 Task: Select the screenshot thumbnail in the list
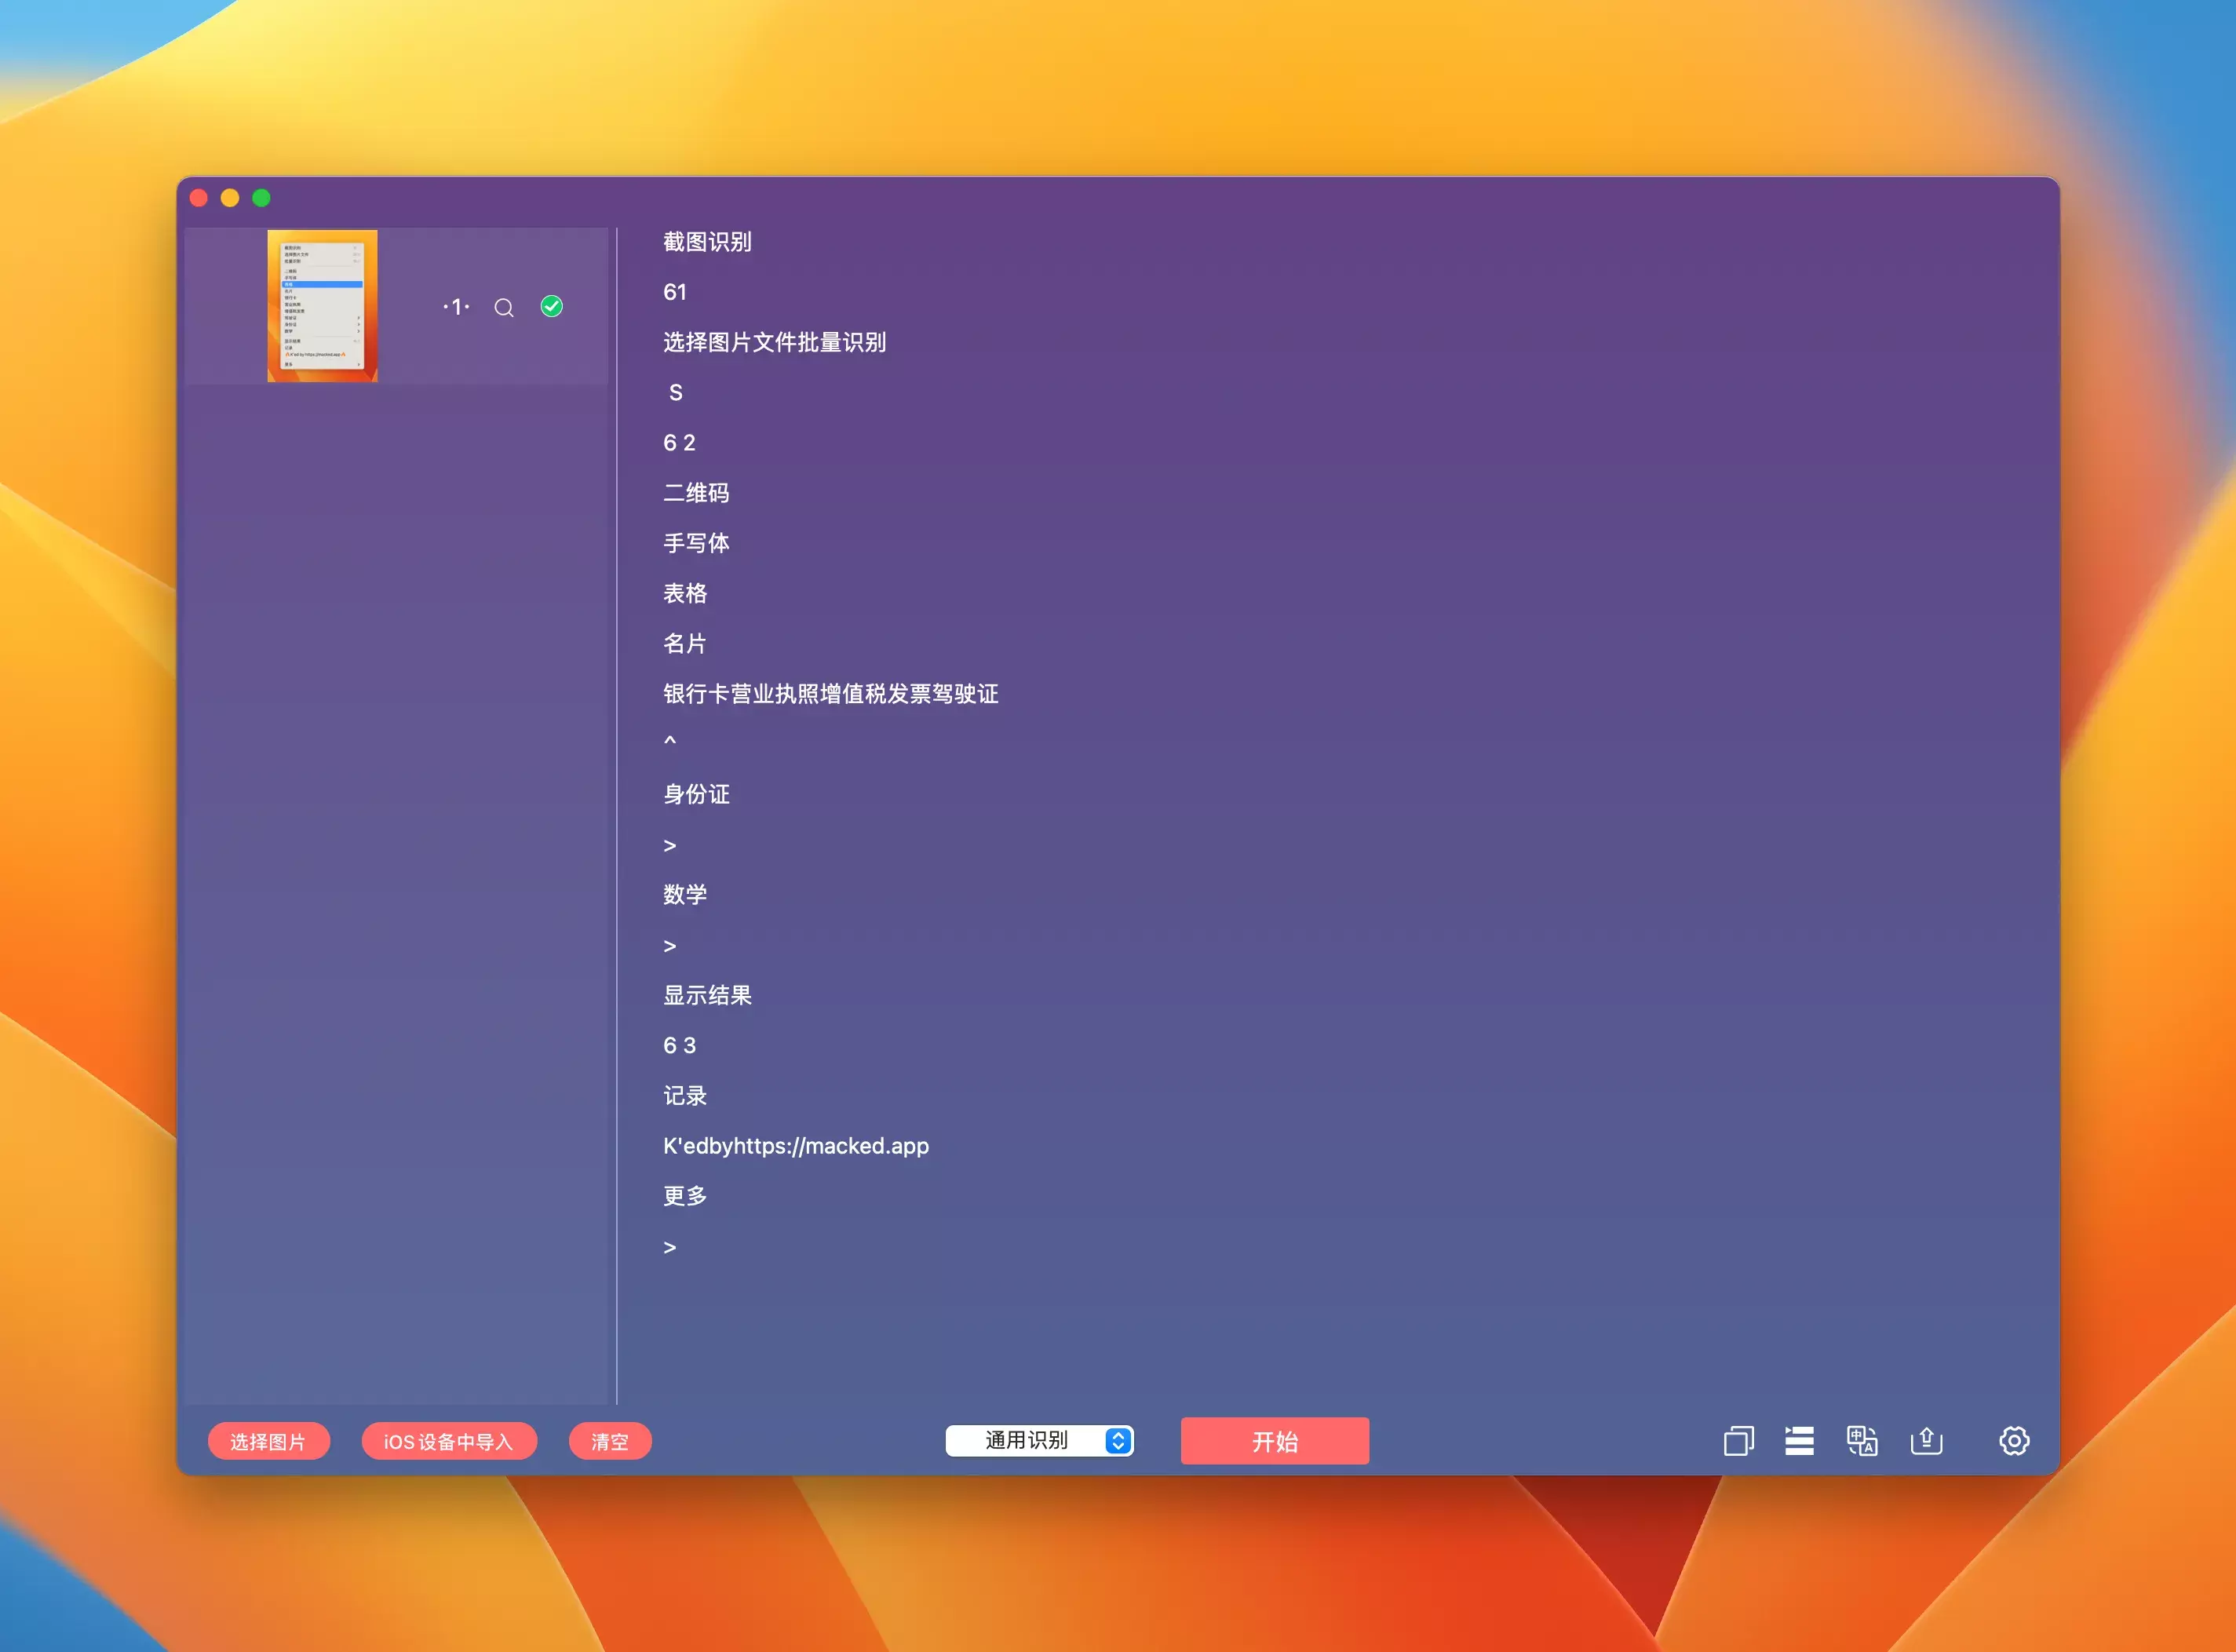322,306
